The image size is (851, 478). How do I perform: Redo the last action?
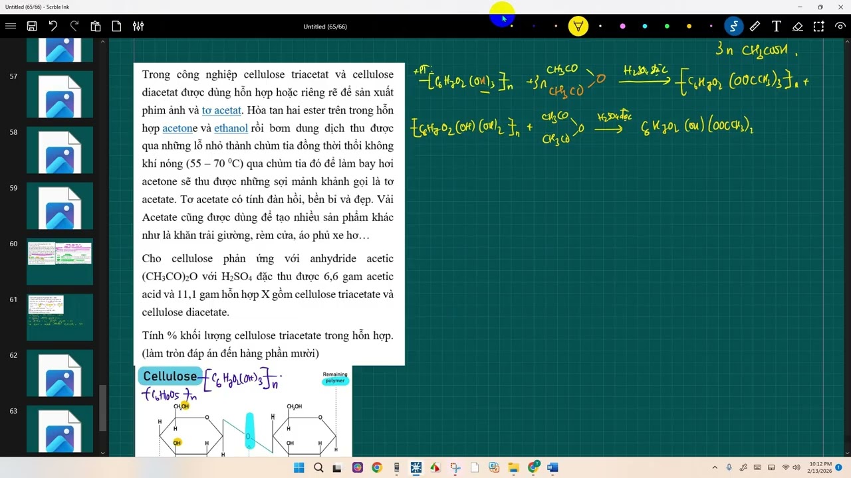(x=74, y=27)
